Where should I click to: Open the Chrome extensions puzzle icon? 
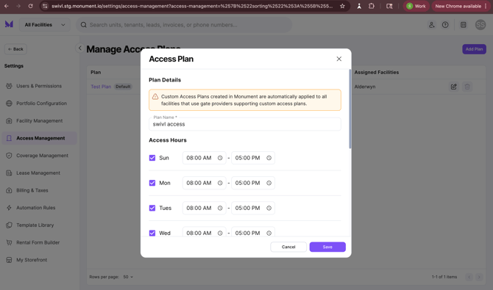[x=372, y=6]
